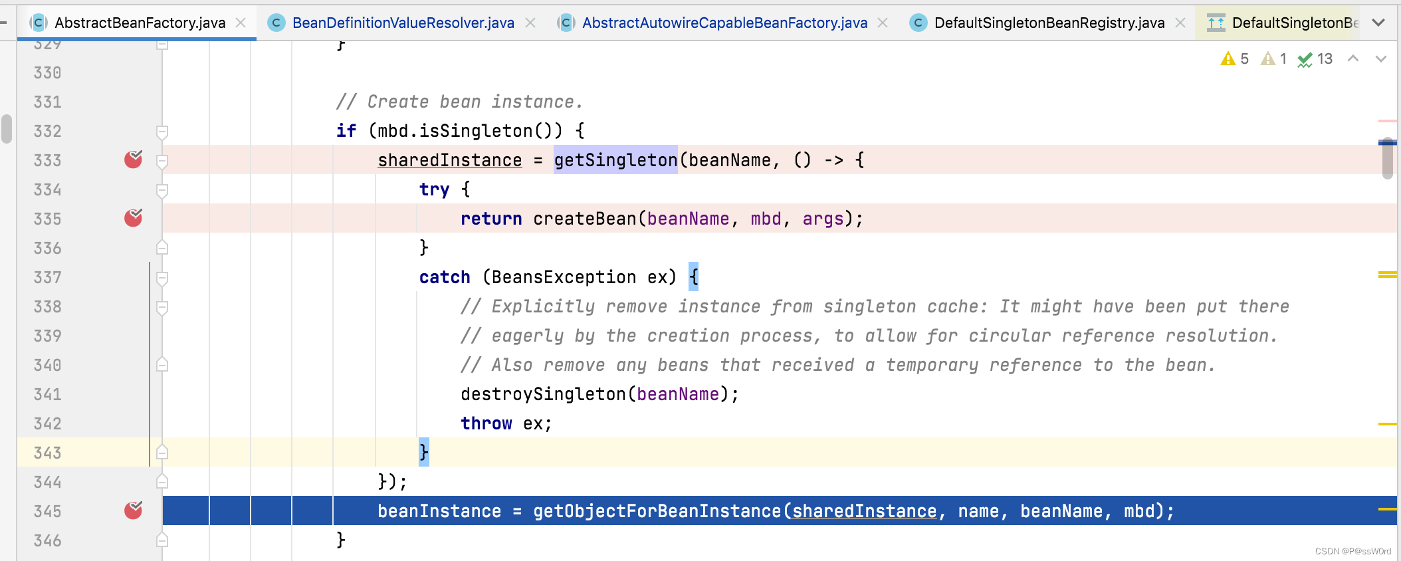Click the UML diagram tab icon

(x=1216, y=23)
